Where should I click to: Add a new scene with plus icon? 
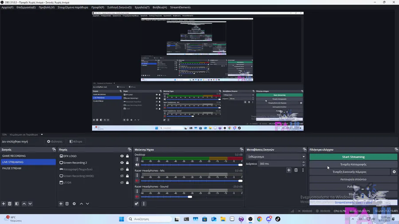[4, 204]
